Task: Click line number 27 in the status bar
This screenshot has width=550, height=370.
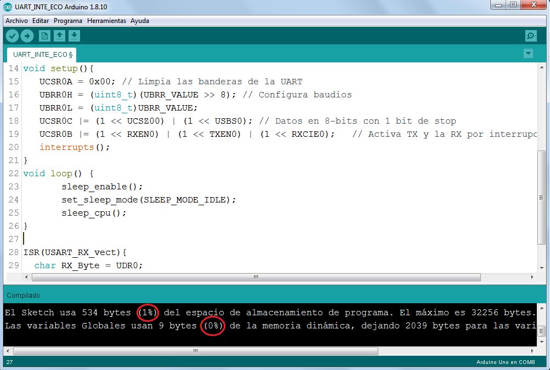Action: tap(9, 362)
